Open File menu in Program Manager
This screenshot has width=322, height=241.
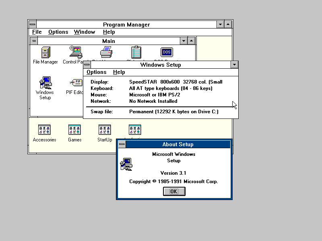coord(37,32)
